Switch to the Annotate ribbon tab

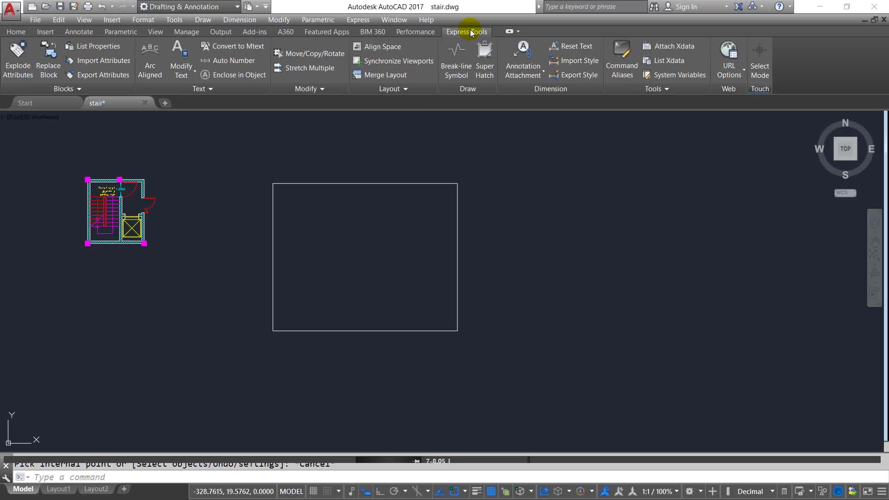click(x=79, y=32)
